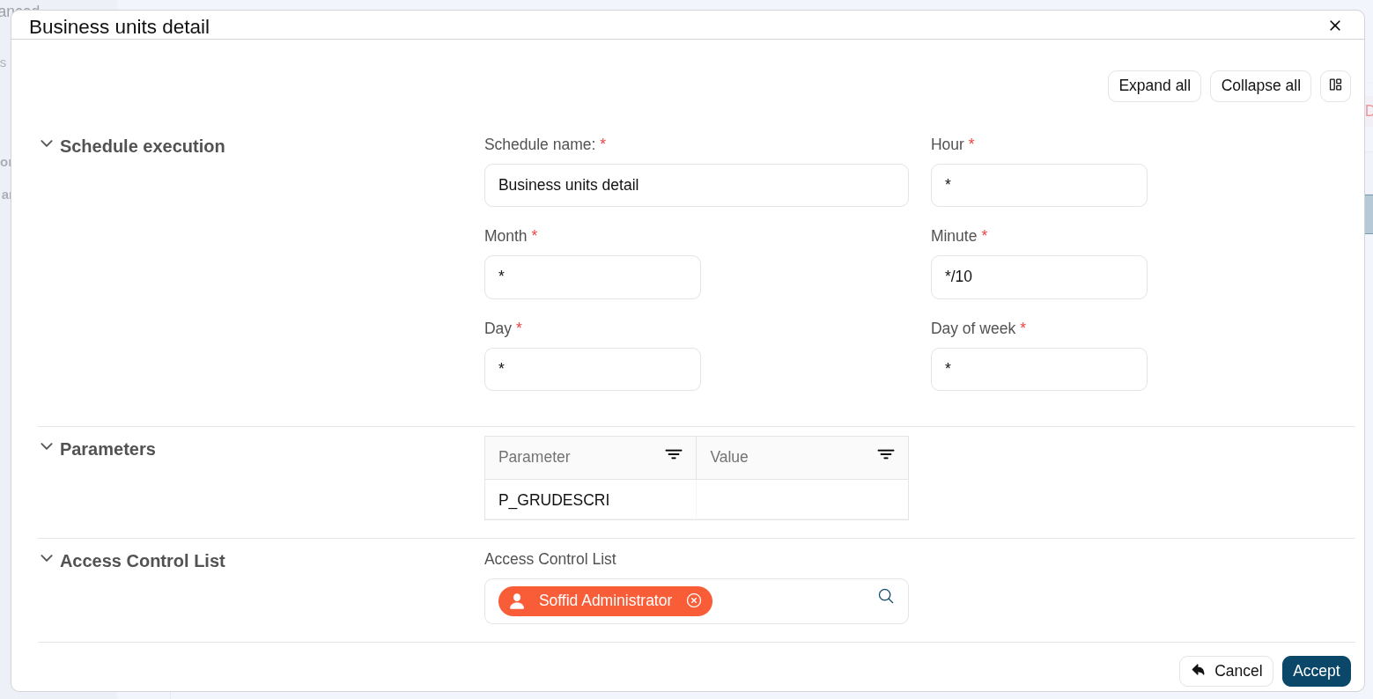Focus the Schedule name input field
This screenshot has height=699, width=1373.
pos(696,185)
